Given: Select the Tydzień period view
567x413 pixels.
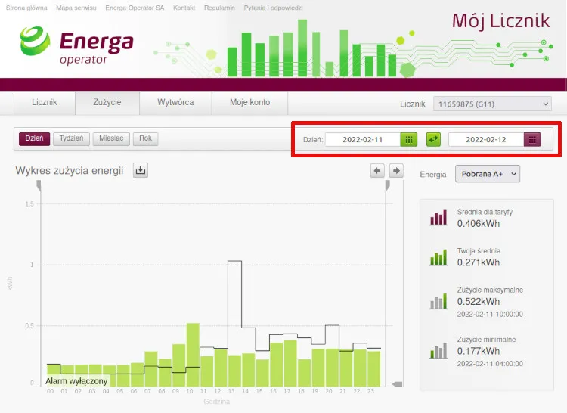Looking at the screenshot, I should [71, 138].
